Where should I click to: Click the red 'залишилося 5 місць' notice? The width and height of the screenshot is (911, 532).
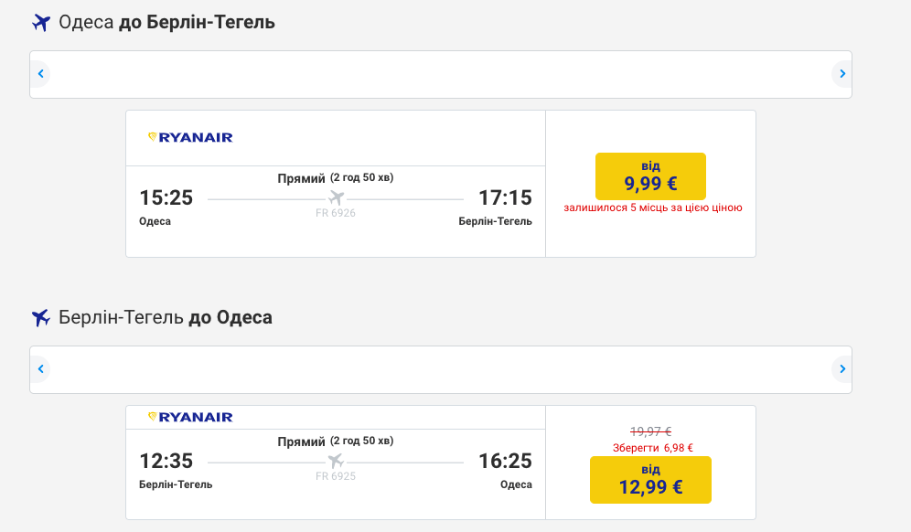(652, 208)
